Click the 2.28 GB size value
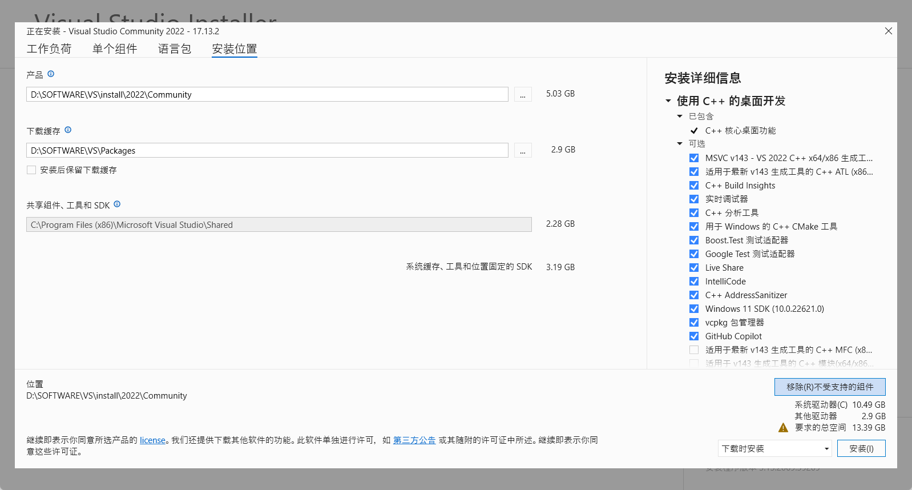 point(560,223)
